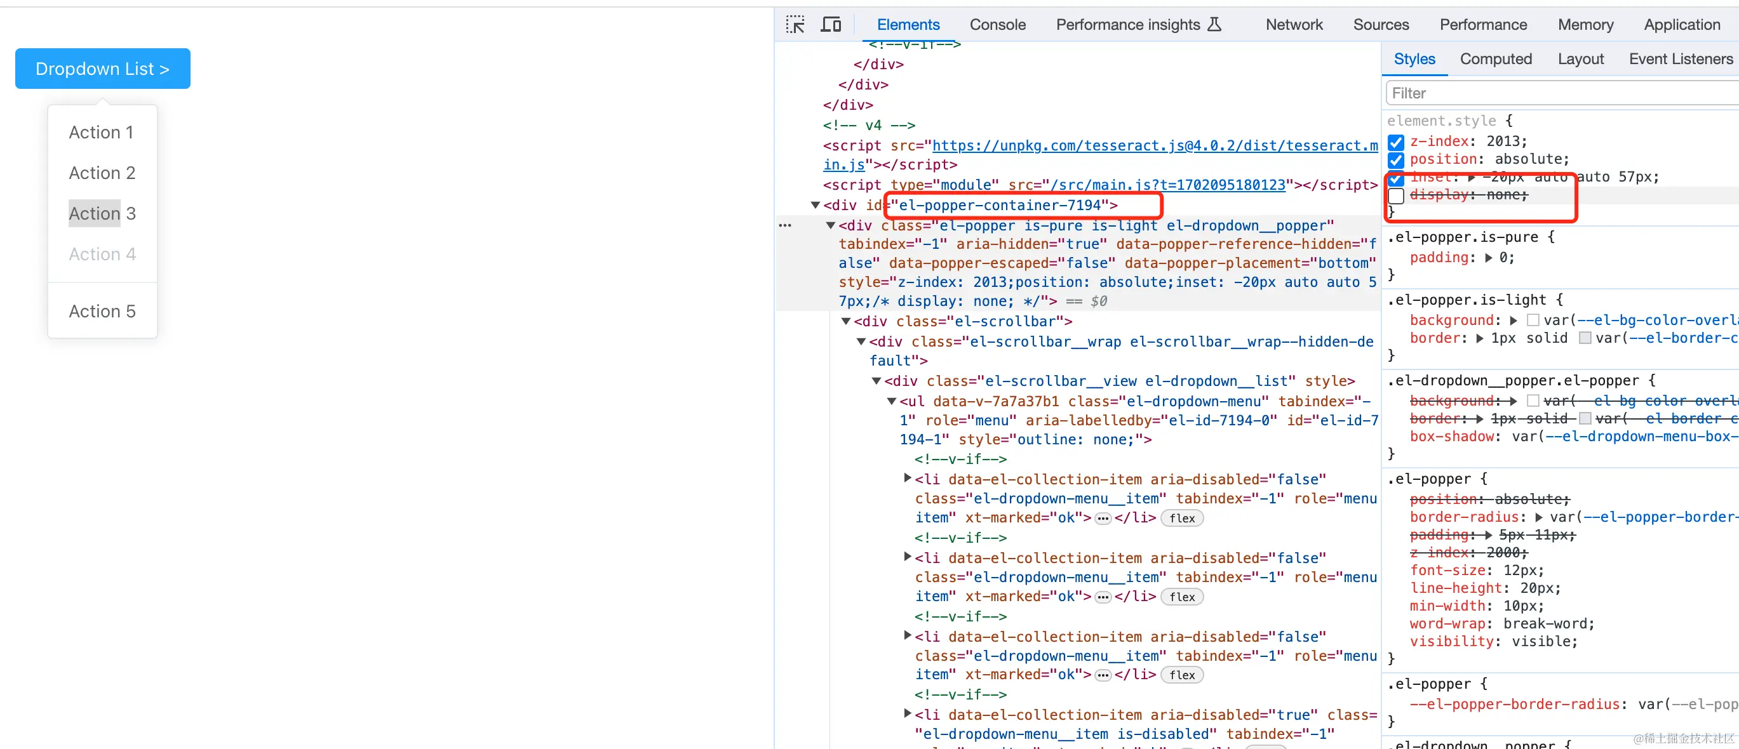
Task: Click the el-dropdown__popper background color swatch
Action: 1533,402
